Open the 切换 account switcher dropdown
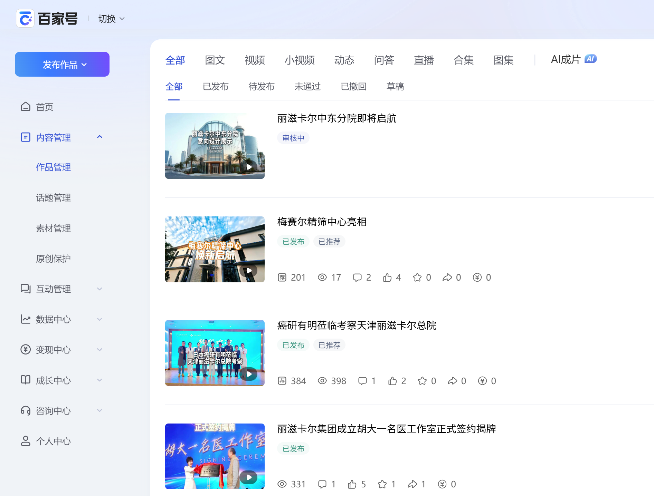This screenshot has height=496, width=654. coord(111,19)
